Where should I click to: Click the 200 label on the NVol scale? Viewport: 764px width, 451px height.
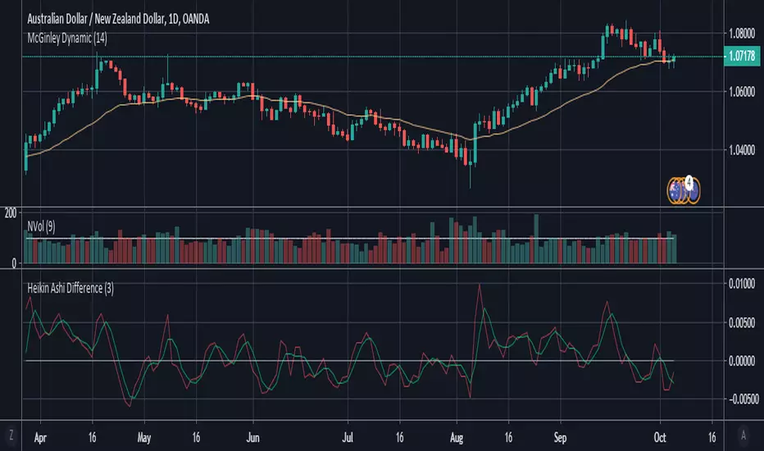point(10,212)
